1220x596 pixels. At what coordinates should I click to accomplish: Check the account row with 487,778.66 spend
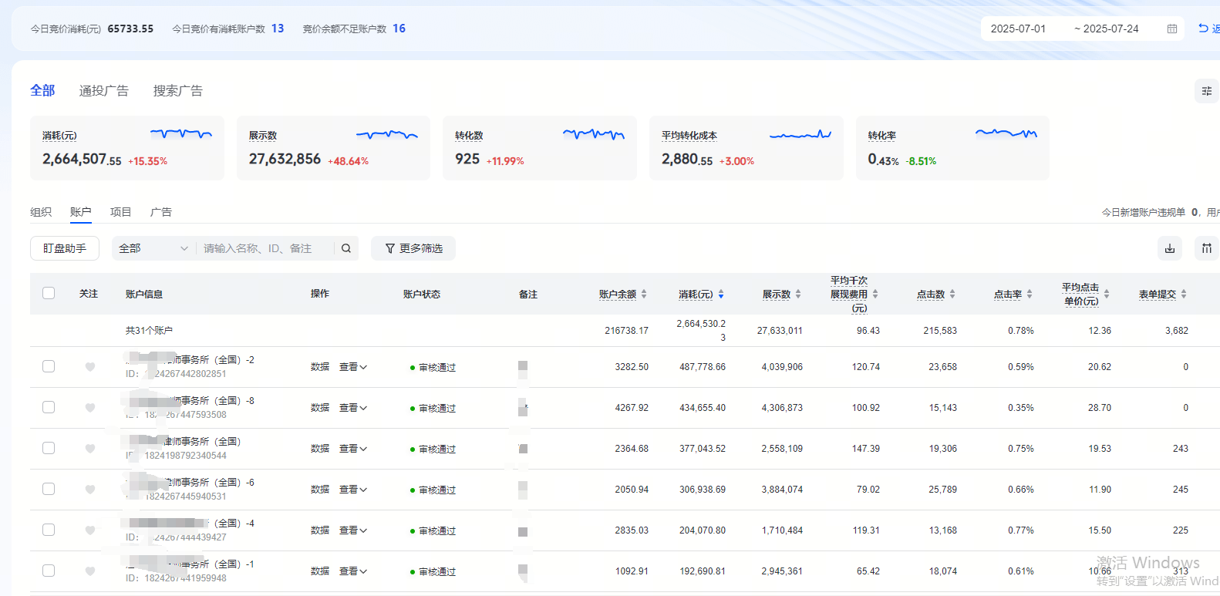tap(49, 366)
